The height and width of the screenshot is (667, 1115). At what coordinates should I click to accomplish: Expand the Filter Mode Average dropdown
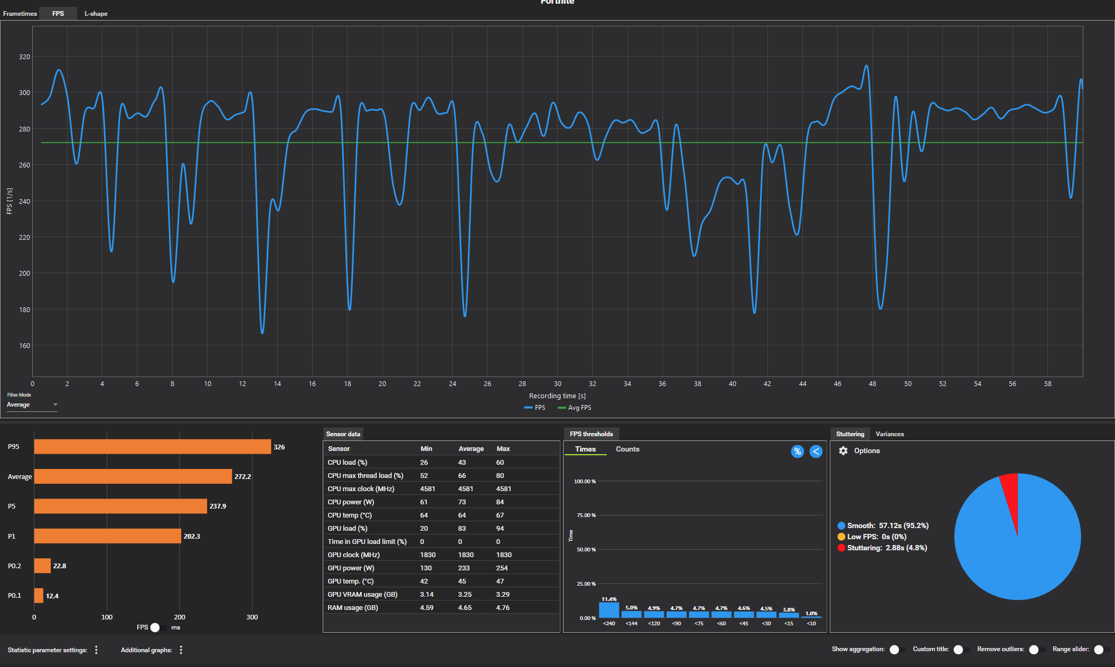[x=32, y=405]
